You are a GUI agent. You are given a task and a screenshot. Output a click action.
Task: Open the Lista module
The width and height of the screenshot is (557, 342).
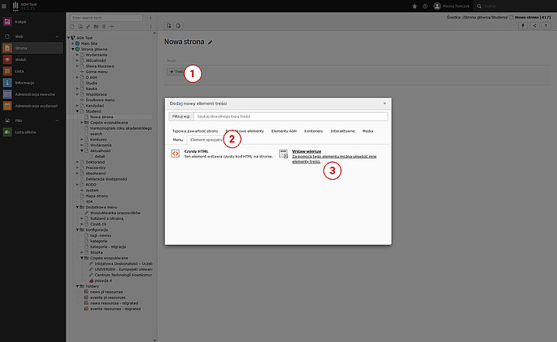point(21,71)
